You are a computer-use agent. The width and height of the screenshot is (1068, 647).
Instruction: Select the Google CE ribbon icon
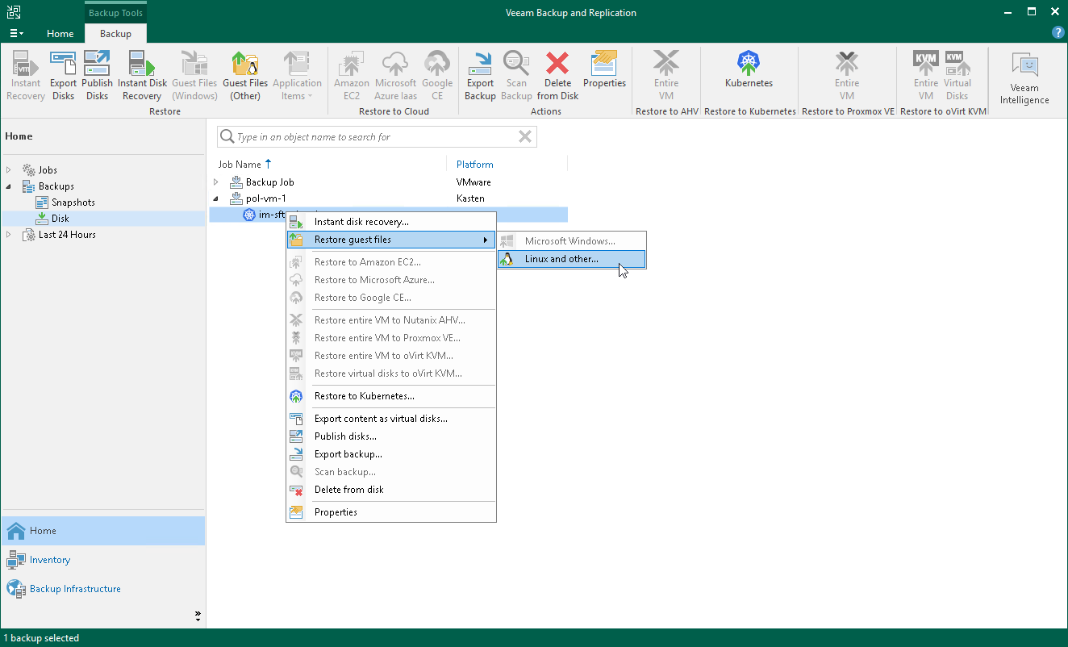(437, 76)
